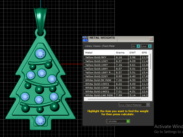Viewport: 183px width, 137px height.
Task: Open the Use Object Materials dropdown
Action: [134, 105]
